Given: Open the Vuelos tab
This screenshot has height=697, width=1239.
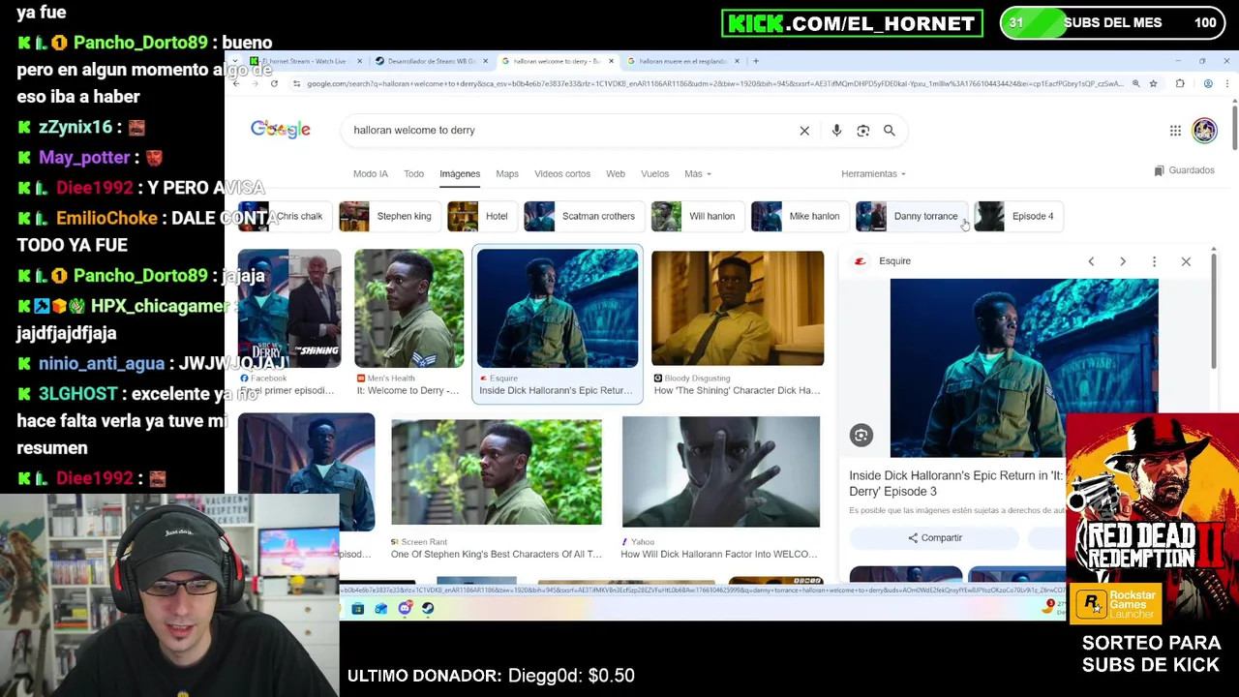Looking at the screenshot, I should coord(654,174).
